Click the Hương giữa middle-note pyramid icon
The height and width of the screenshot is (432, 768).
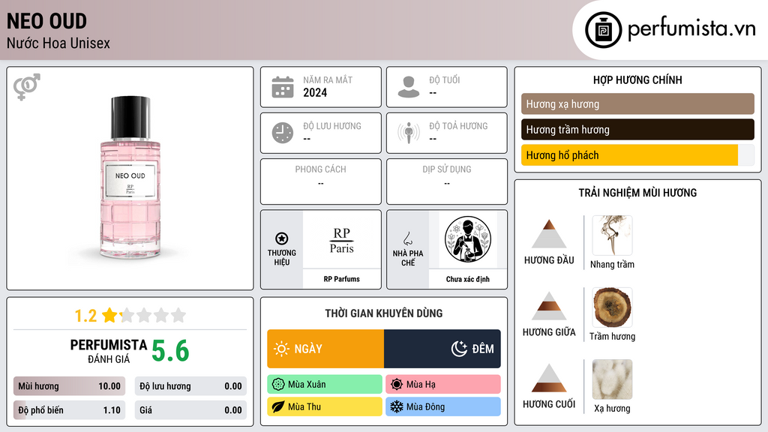click(549, 306)
